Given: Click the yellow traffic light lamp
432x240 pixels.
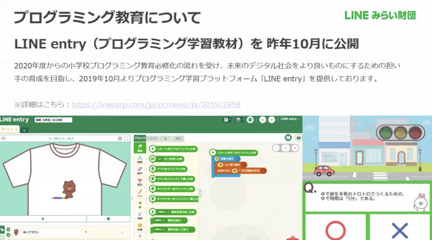Looking at the screenshot, I should pyautogui.click(x=401, y=133).
